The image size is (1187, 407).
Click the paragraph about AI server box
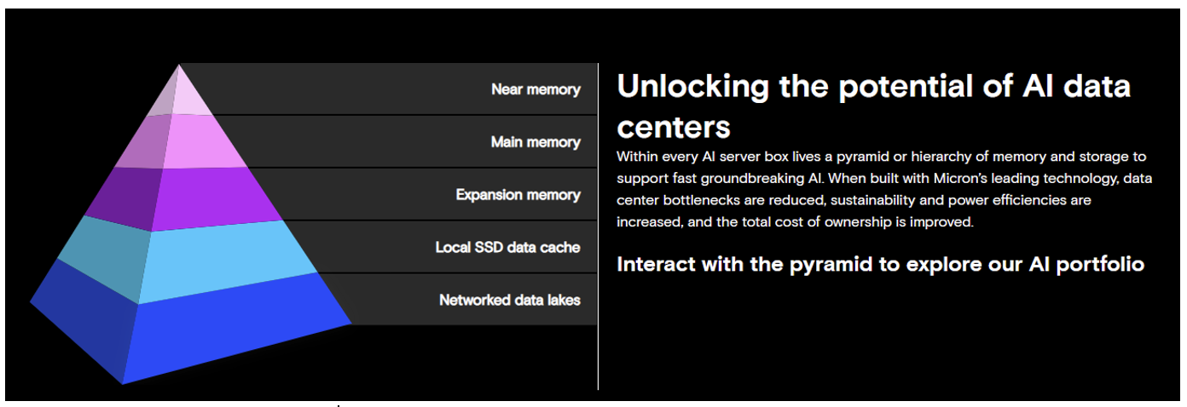(882, 189)
